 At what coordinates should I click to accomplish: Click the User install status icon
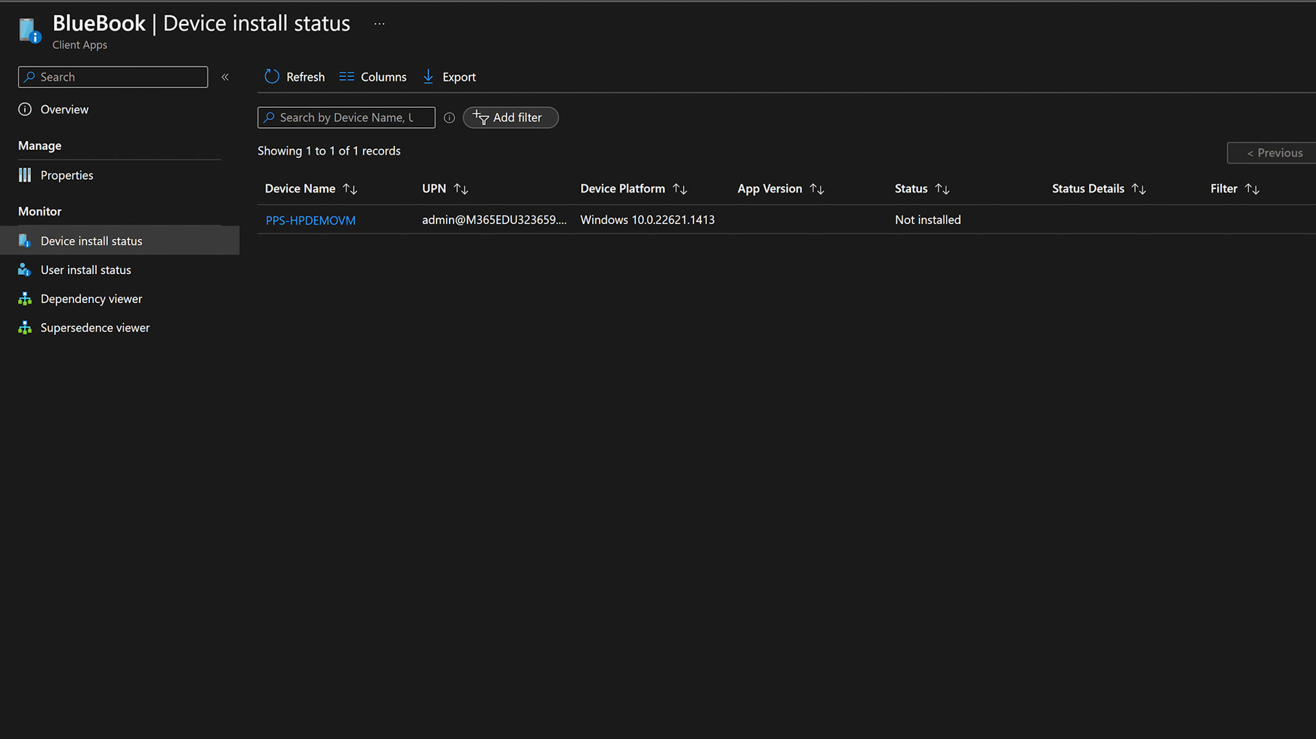[25, 270]
